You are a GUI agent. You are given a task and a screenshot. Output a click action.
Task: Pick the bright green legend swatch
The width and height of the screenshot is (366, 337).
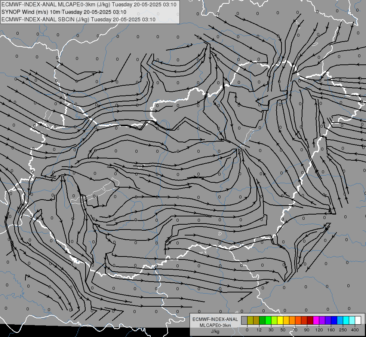click(x=268, y=320)
